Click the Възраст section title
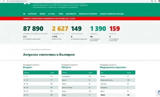 (27, 67)
